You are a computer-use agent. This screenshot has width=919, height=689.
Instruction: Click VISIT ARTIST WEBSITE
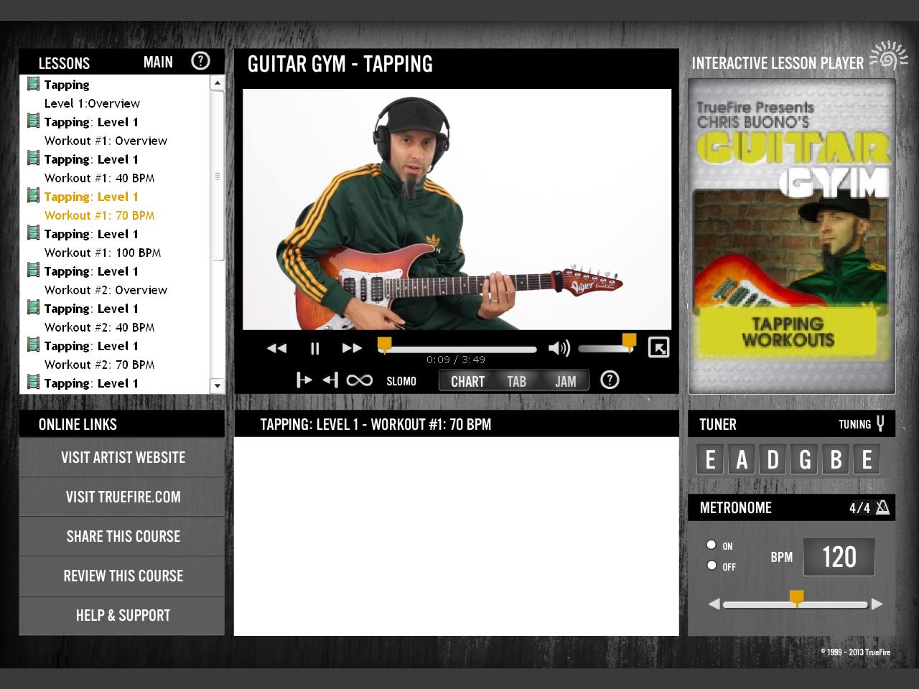pos(122,457)
